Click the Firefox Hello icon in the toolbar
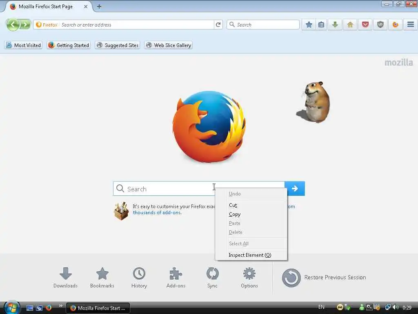The width and height of the screenshot is (418, 314). tap(395, 25)
